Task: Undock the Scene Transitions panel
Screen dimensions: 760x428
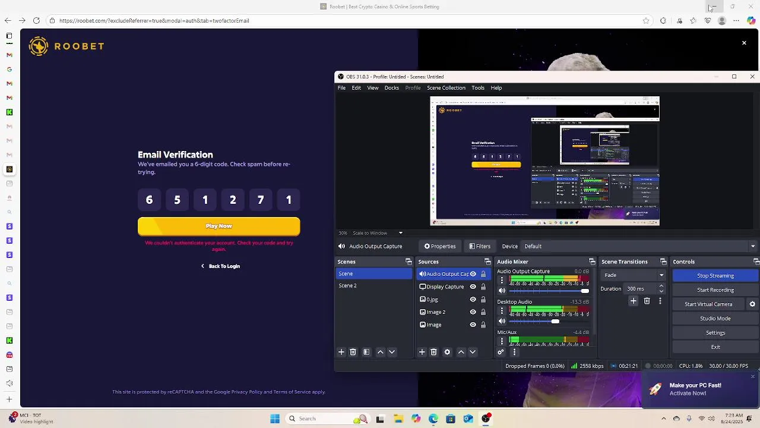Action: coord(663,262)
